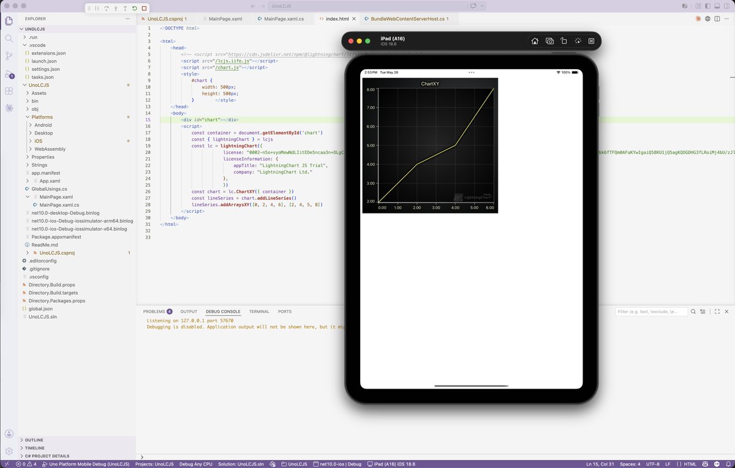Click net10.0-ios | Debug target selector
735x468 pixels.
(337, 464)
